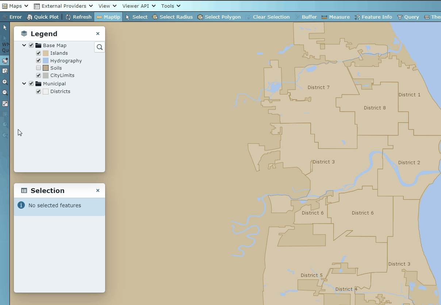
Task: Open the Tools dropdown menu
Action: point(170,6)
